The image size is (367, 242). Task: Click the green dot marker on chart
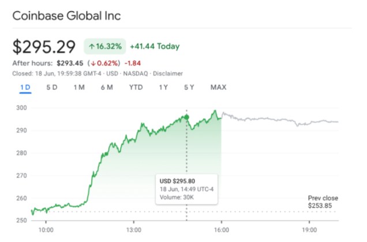186,117
